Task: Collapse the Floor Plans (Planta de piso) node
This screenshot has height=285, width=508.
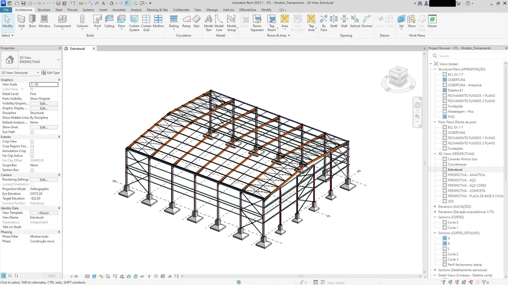Action: 435,122
